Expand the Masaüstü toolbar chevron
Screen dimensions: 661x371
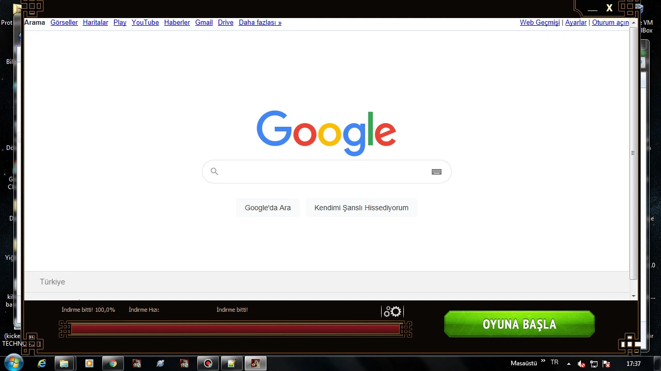tap(543, 361)
